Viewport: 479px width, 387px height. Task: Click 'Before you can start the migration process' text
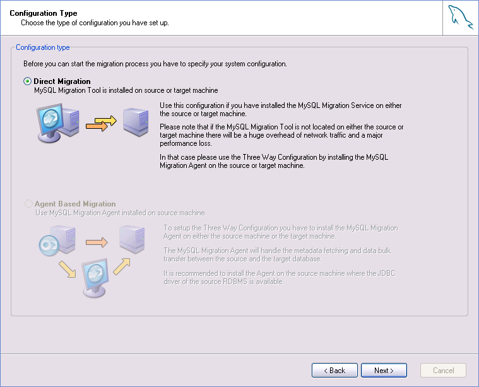point(155,64)
